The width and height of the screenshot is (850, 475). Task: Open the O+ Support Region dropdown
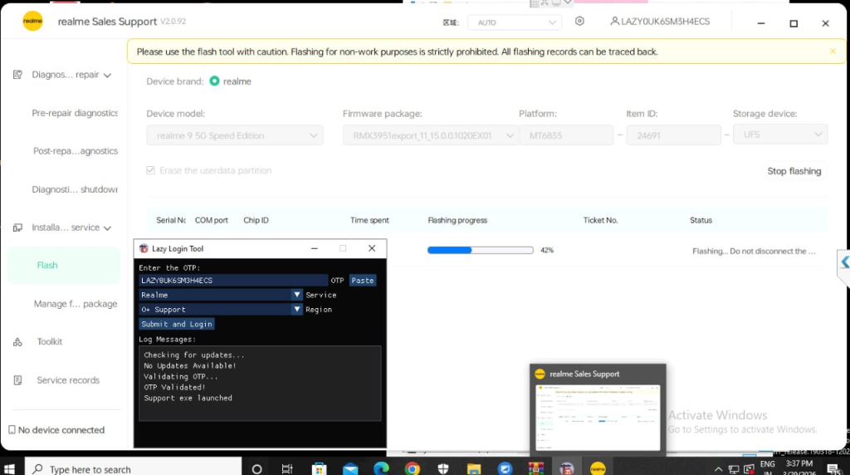pyautogui.click(x=221, y=309)
